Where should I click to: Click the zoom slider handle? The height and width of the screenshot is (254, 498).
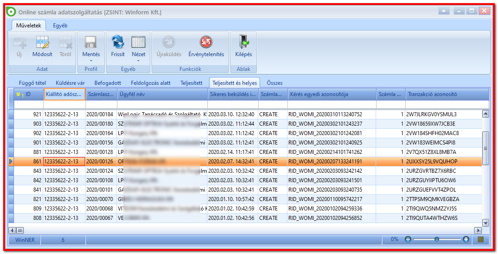437,240
